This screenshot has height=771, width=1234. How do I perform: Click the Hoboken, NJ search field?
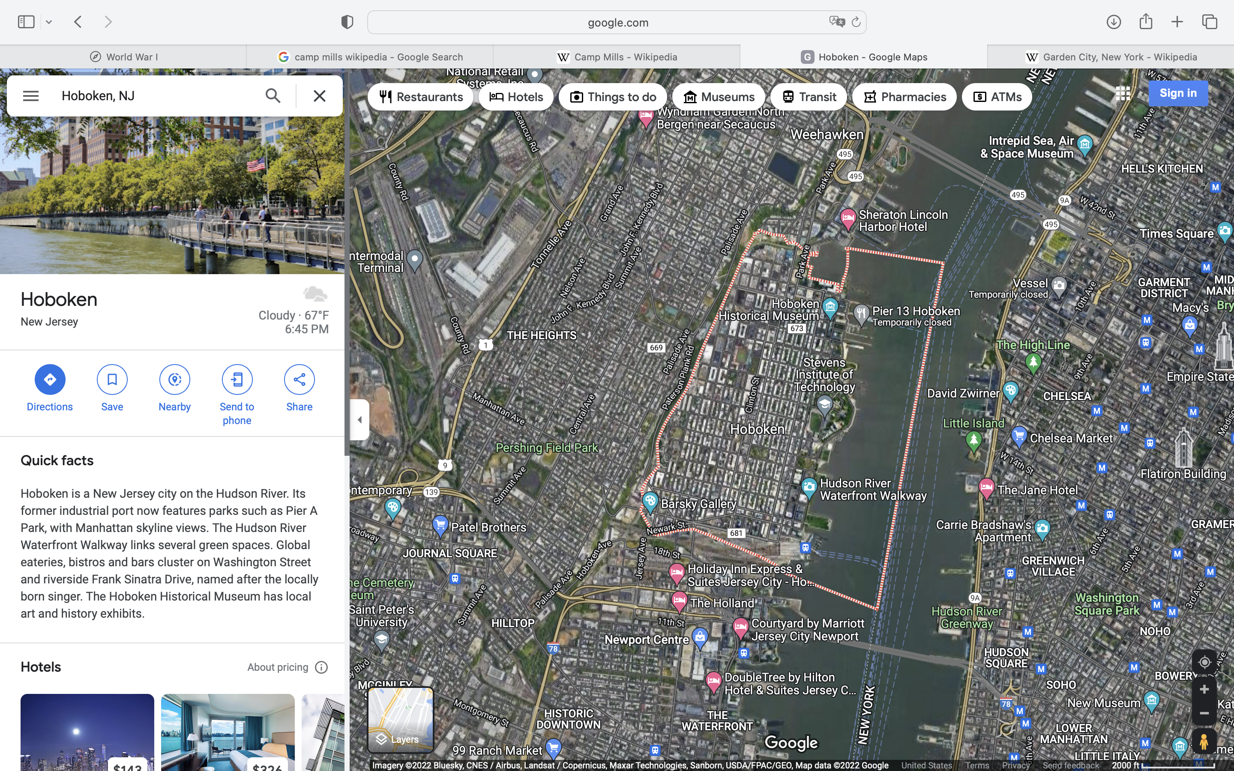[x=153, y=96]
